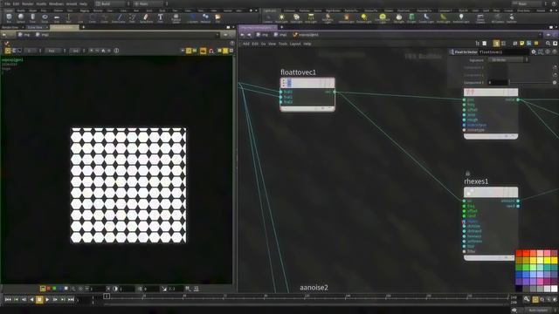Click the sticky note icon in network toolbar
559x314 pixels.
522,44
